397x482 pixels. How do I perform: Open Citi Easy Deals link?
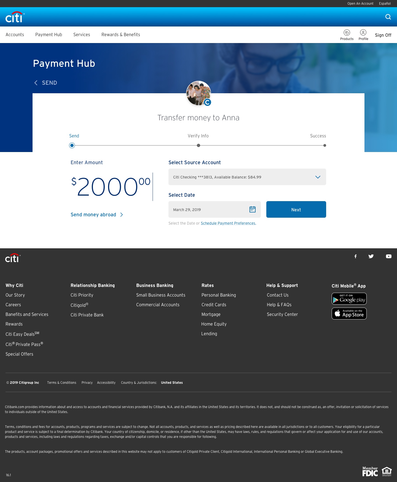pos(22,334)
